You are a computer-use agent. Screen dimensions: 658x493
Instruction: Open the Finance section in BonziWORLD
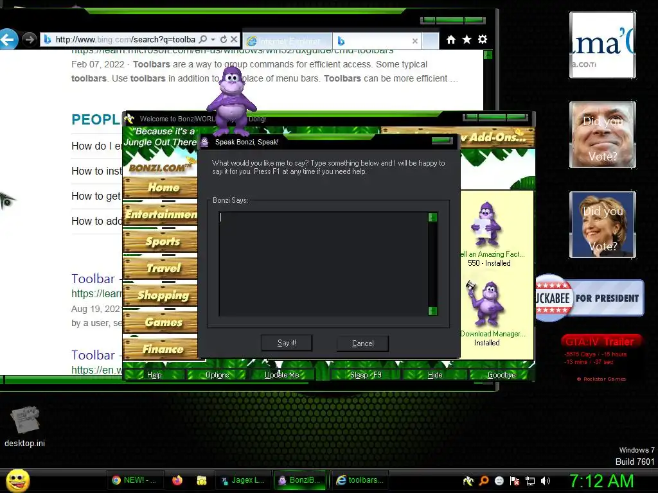click(x=161, y=349)
